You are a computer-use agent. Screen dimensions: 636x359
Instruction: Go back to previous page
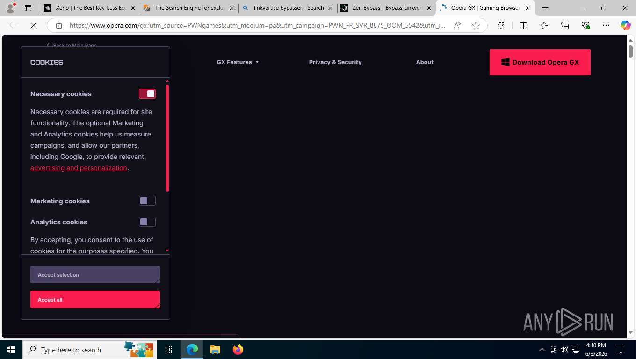pyautogui.click(x=13, y=25)
